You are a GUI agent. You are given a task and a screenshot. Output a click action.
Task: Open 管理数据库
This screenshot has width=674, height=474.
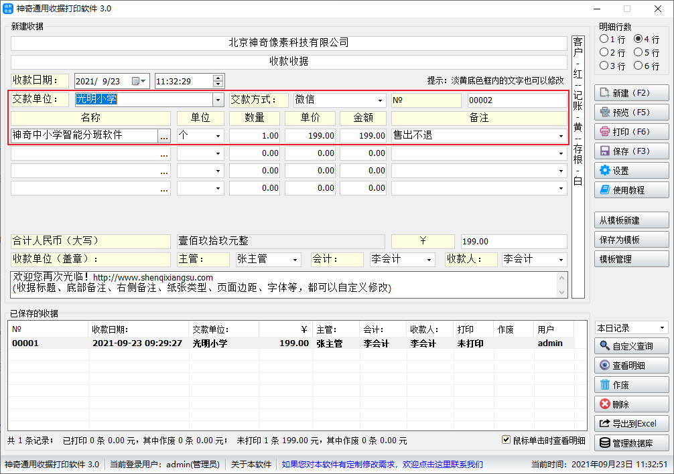631,443
